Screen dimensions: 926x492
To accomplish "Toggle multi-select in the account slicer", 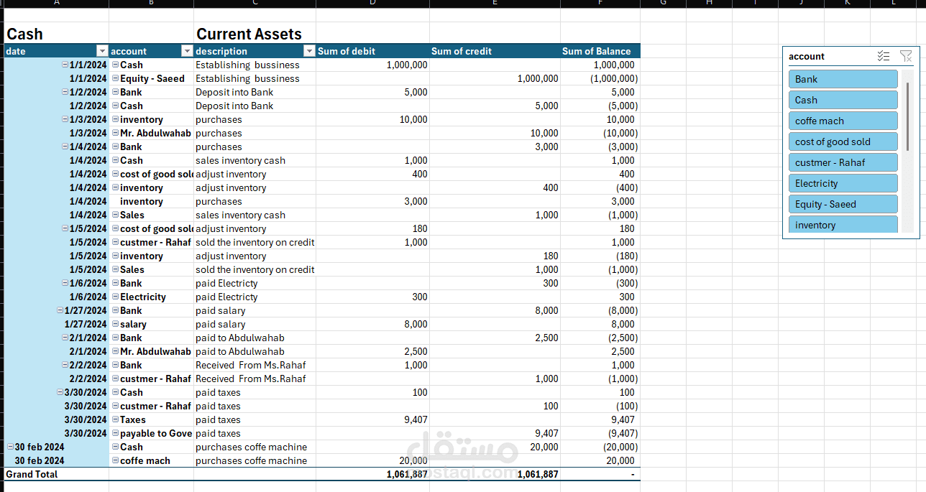I will pos(884,56).
